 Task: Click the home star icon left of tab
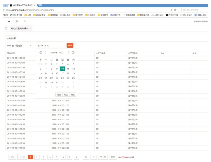(x=6, y=29)
